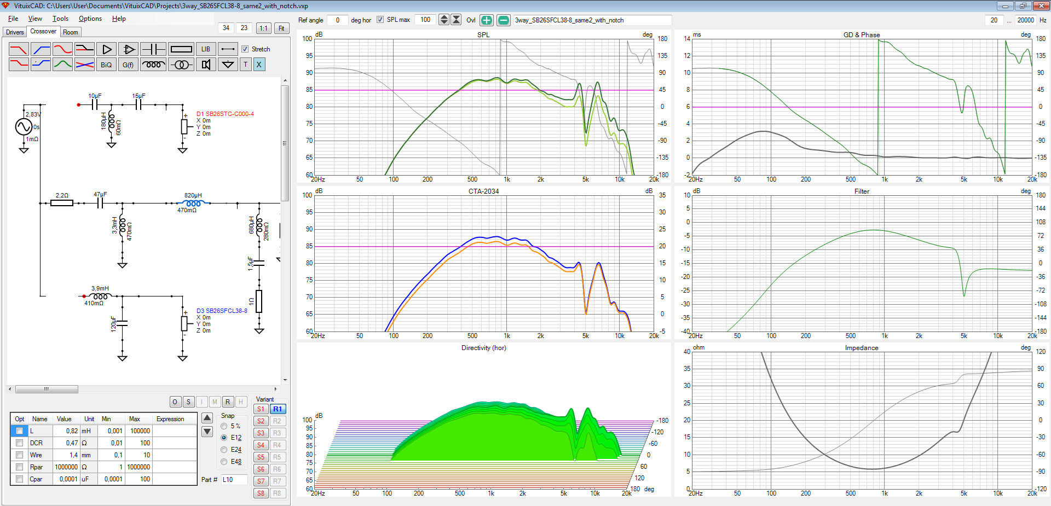Open the File menu
1051x506 pixels.
[x=13, y=19]
